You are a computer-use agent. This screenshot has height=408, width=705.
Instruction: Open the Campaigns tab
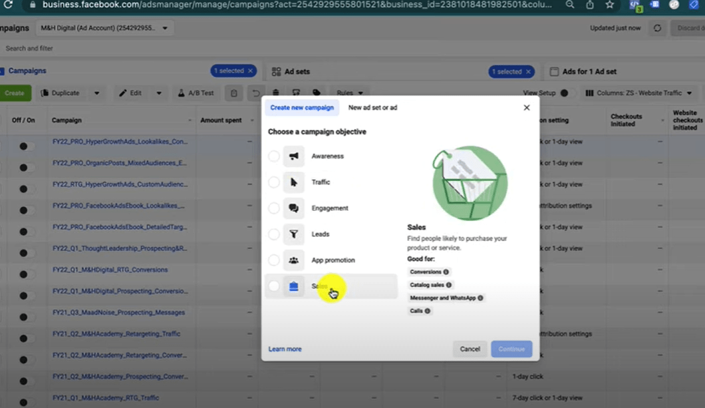pyautogui.click(x=27, y=71)
